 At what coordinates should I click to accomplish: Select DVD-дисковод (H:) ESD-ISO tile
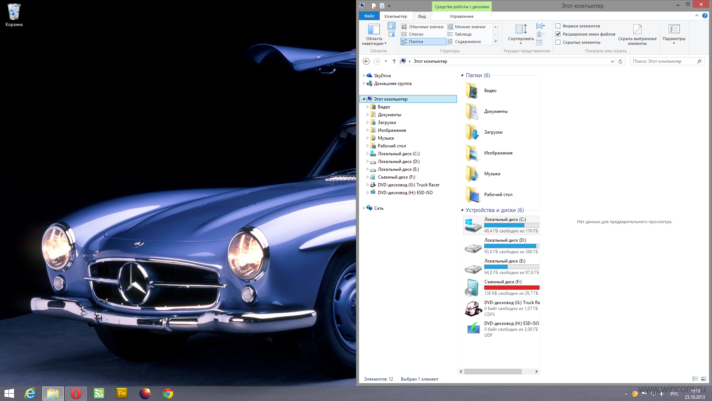tap(501, 329)
